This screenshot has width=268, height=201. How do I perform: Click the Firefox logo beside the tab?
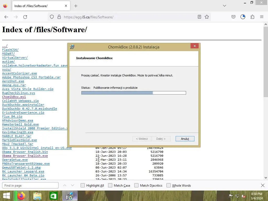[5, 6]
